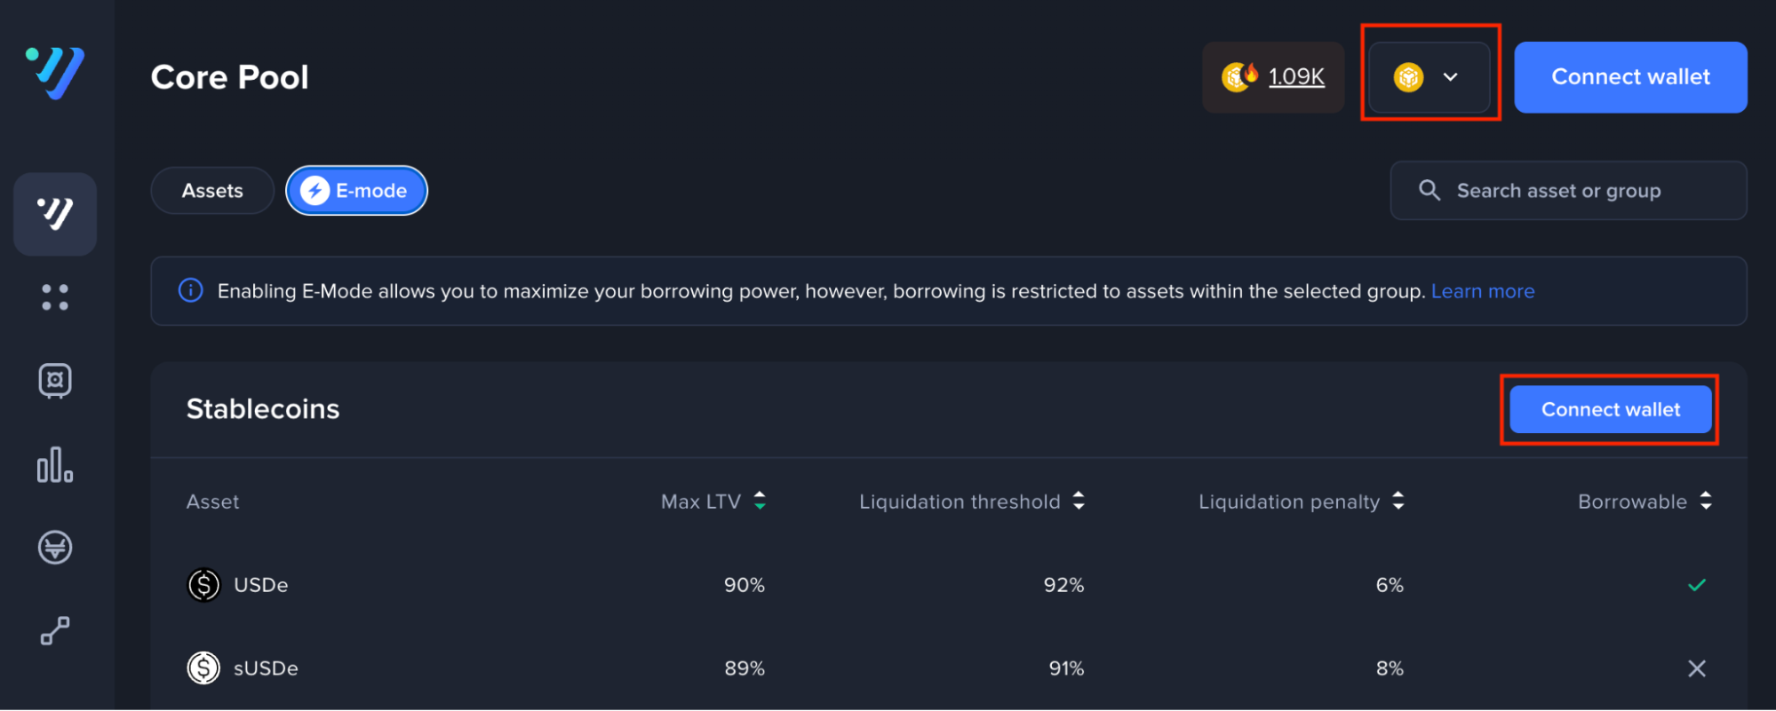Open the bridge sidebar icon

(x=55, y=631)
